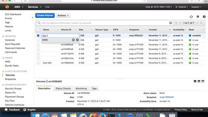Select checkbox for vol-262a1bca
This screenshot has height=117, width=208.
[x=38, y=58]
